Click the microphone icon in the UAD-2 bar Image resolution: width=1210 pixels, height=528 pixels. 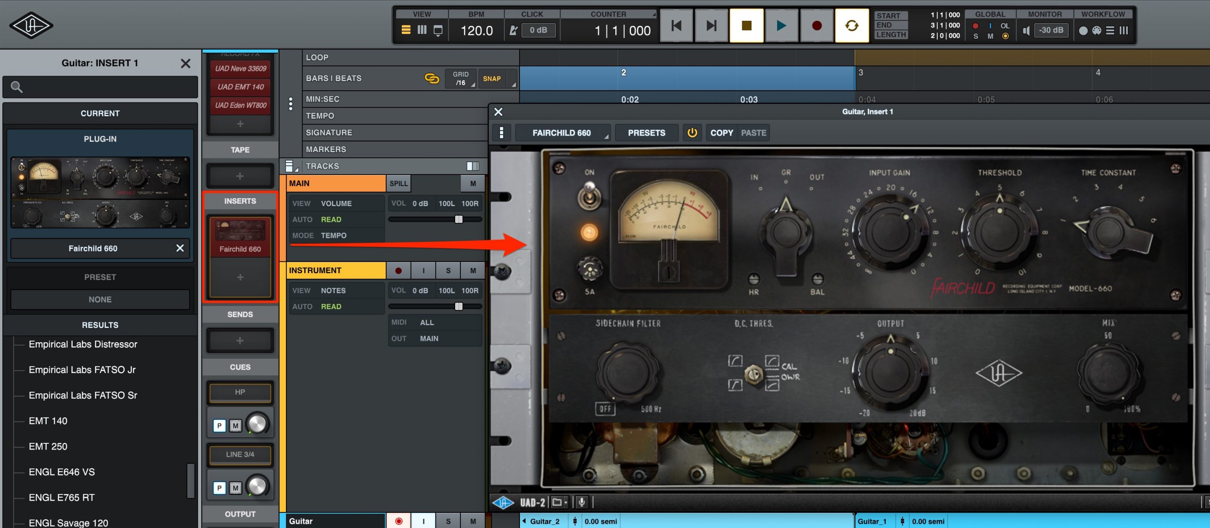click(x=581, y=502)
